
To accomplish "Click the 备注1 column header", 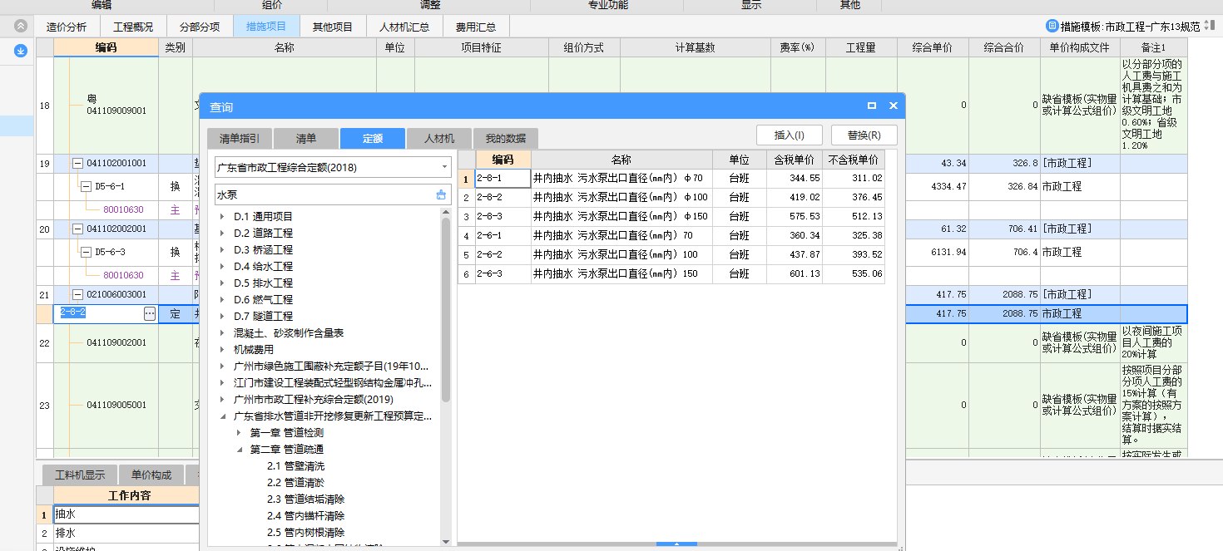I will [1155, 48].
